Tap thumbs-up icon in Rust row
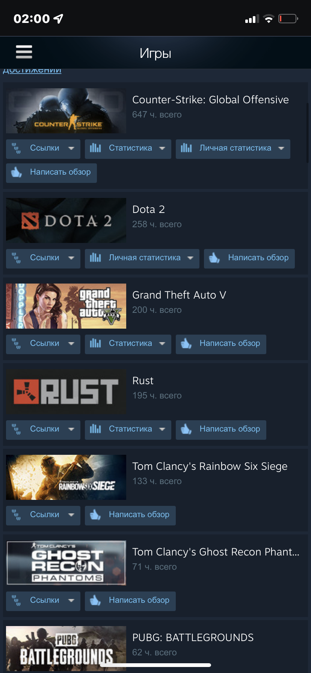The image size is (311, 673). 186,429
